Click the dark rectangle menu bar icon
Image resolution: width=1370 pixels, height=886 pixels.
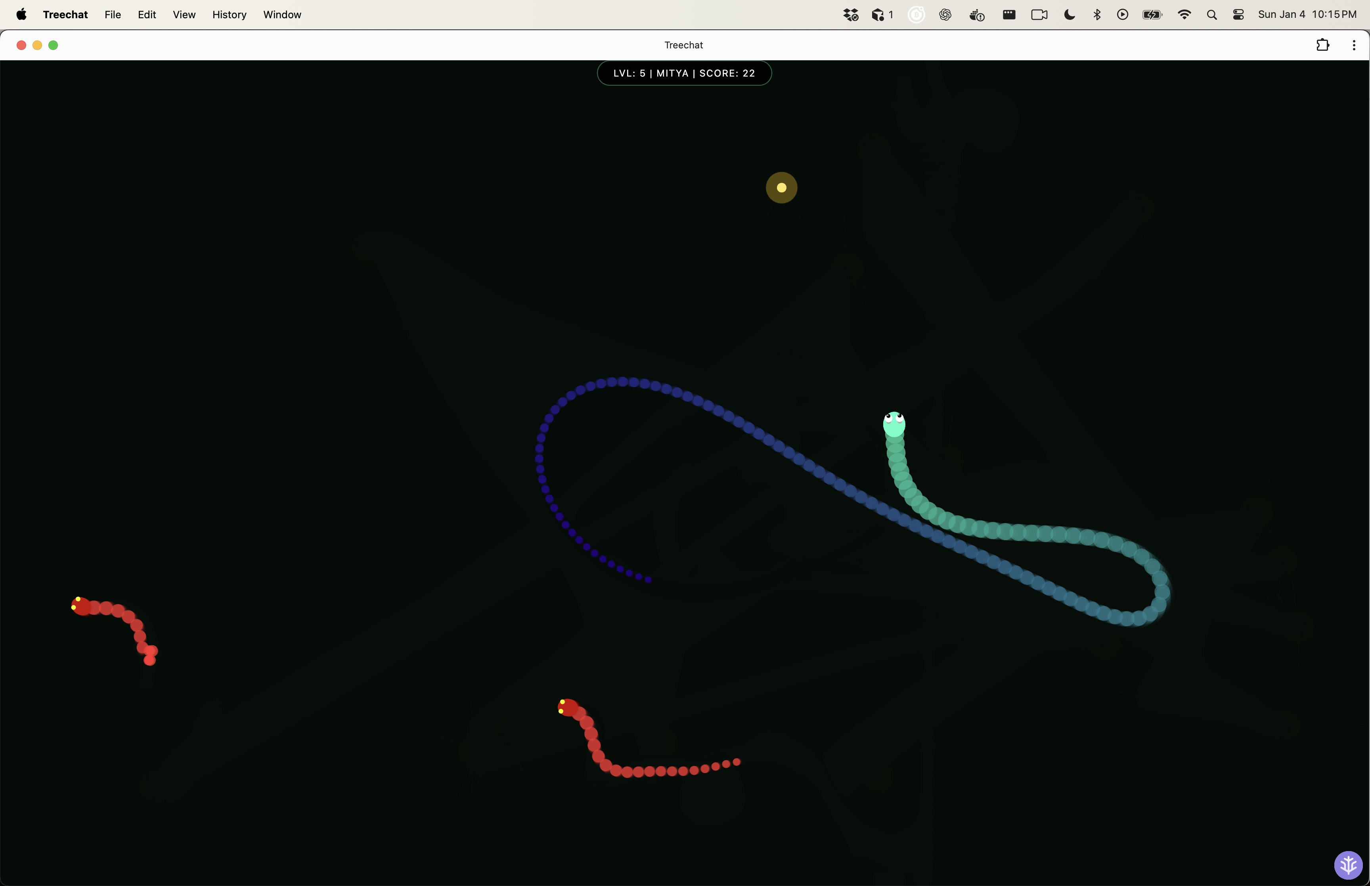1009,14
